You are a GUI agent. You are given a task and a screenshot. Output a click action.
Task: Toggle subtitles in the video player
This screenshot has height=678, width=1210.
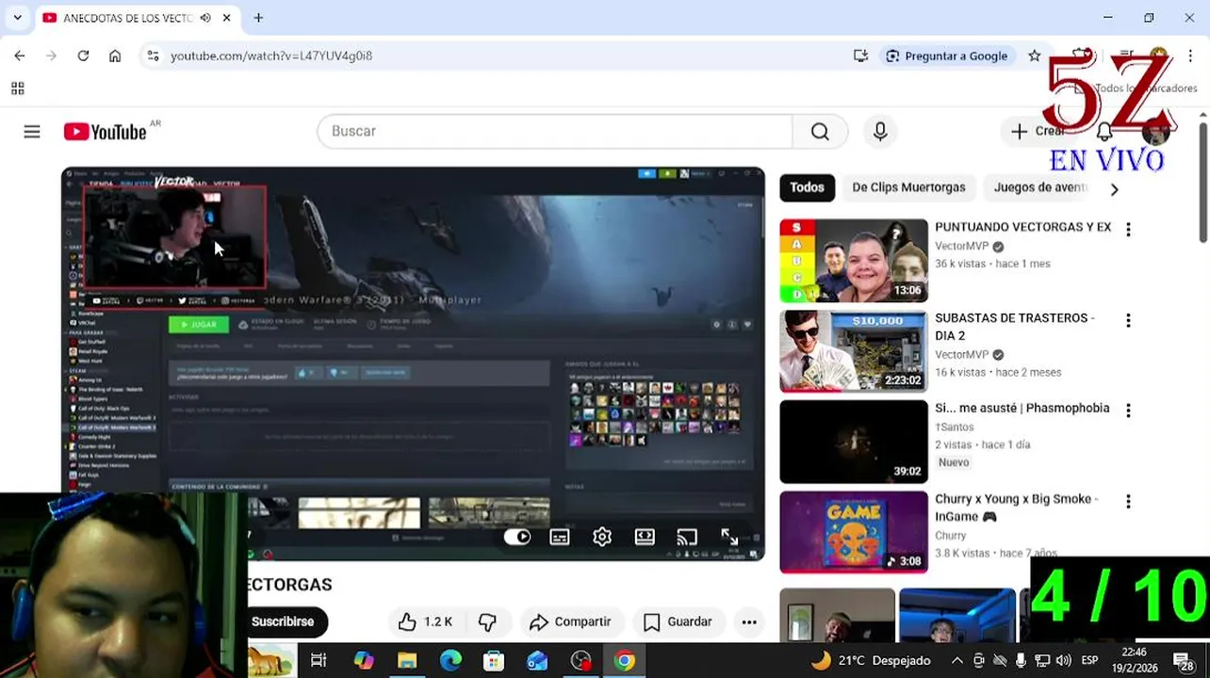[x=560, y=537]
